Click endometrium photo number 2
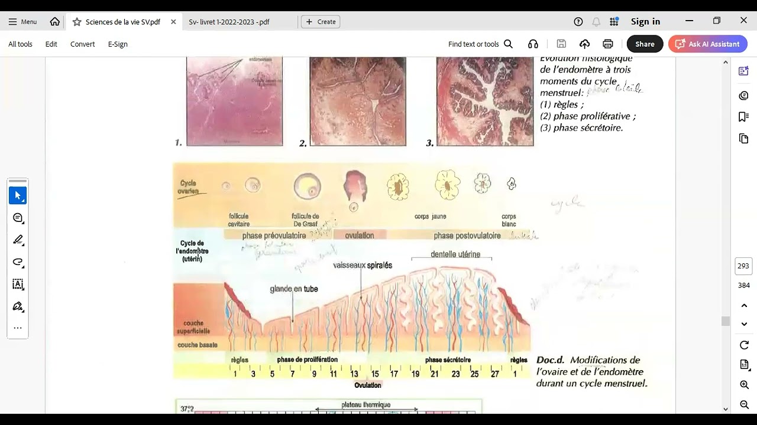The width and height of the screenshot is (757, 425). point(358,101)
